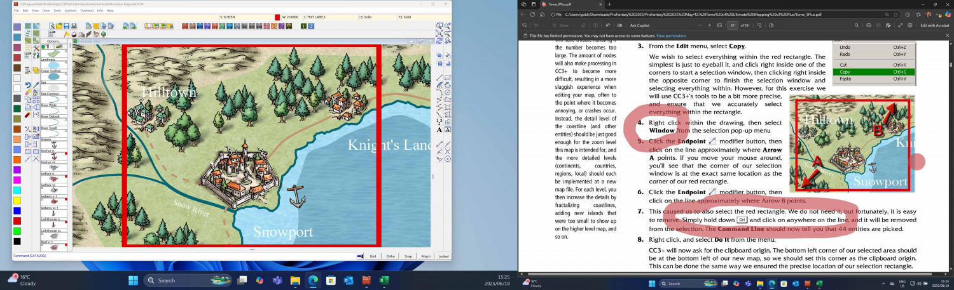This screenshot has height=290, width=954.
Task: Open the Overland menu
Action: coord(87,11)
